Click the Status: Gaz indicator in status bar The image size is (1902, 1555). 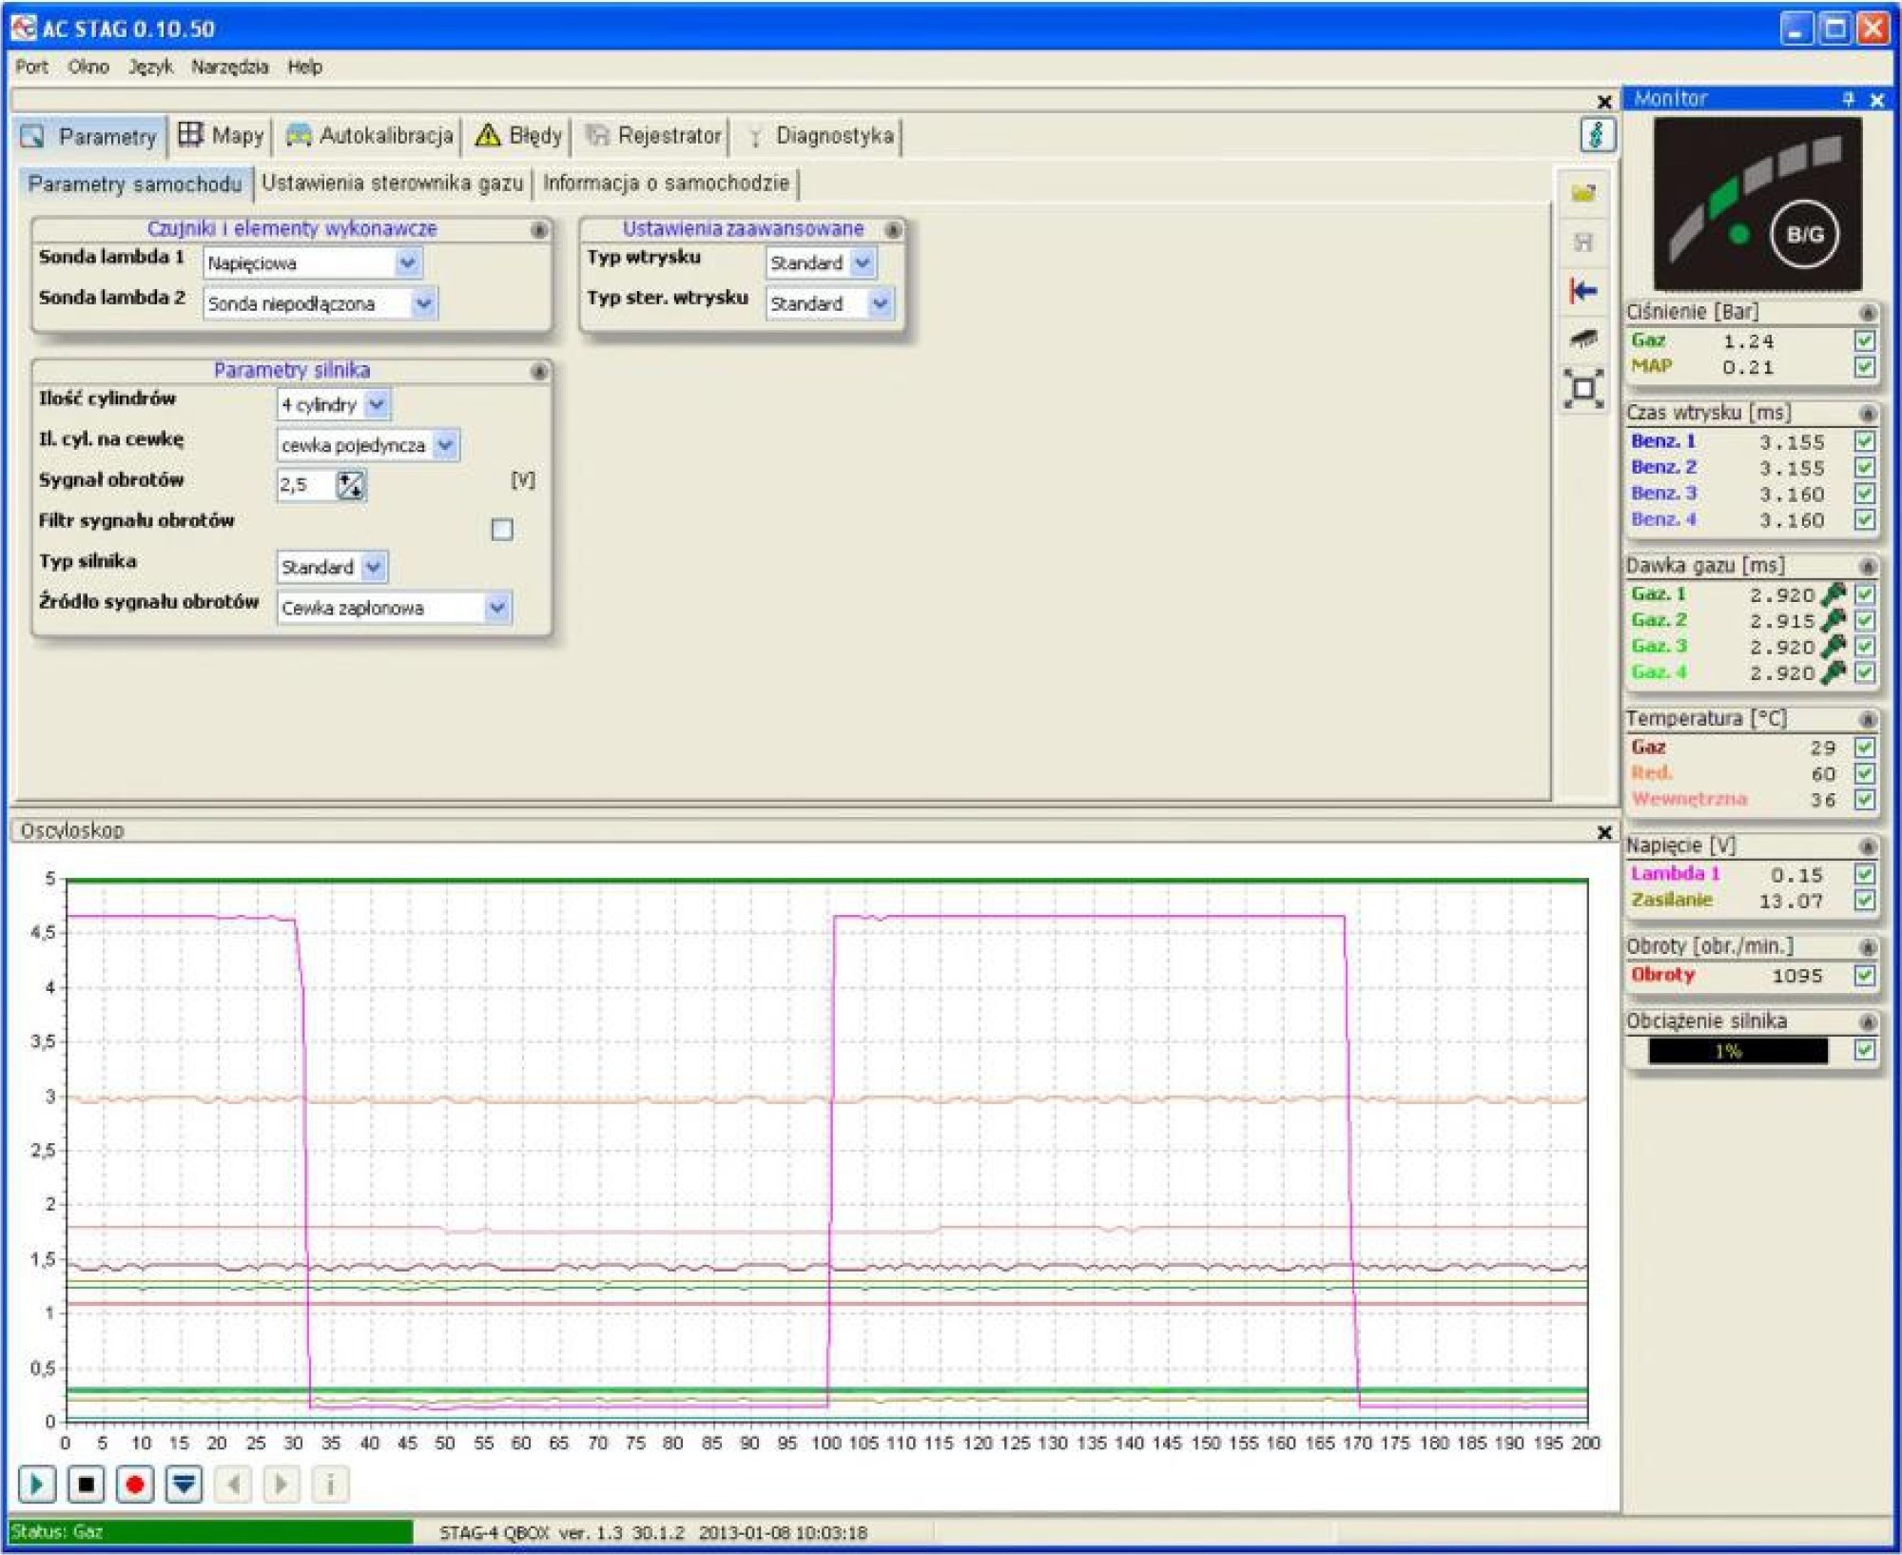[211, 1532]
